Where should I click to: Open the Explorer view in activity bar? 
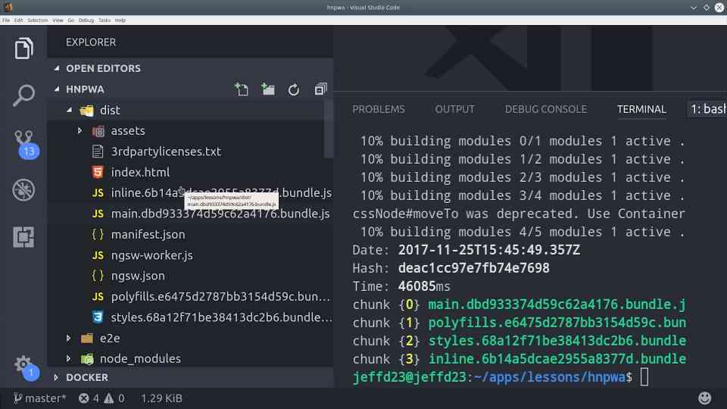coord(23,49)
